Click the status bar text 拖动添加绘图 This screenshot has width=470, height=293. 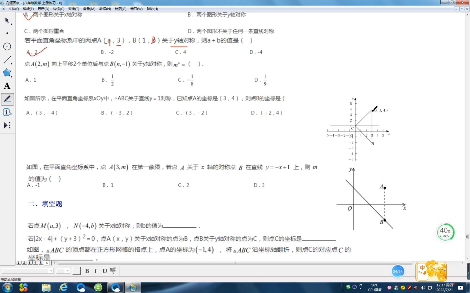[11, 279]
